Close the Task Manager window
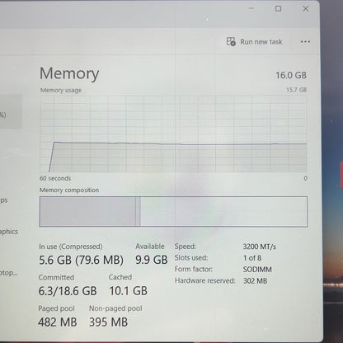 (305, 9)
